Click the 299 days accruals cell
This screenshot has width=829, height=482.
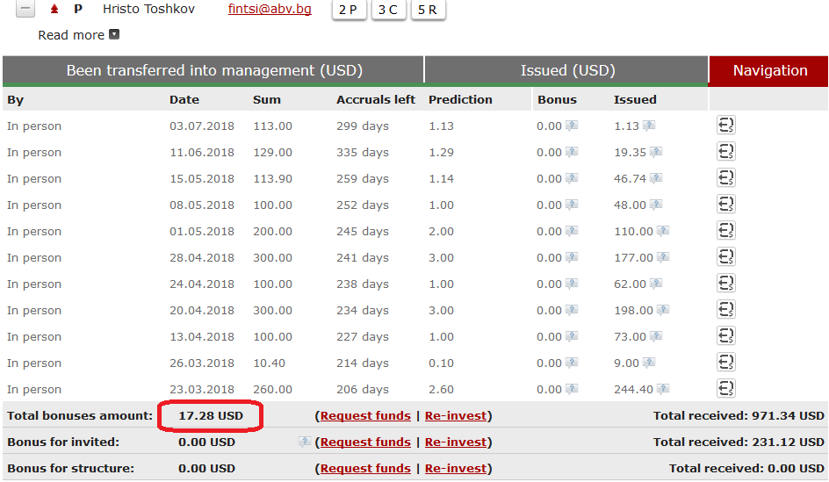[x=363, y=126]
